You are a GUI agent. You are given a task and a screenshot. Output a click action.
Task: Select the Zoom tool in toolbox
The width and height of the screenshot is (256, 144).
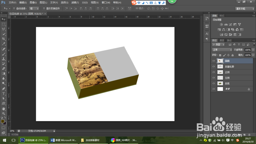pyautogui.click(x=3, y=114)
